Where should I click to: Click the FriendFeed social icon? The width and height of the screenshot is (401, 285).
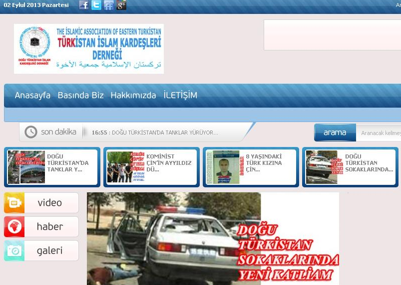[x=109, y=5]
